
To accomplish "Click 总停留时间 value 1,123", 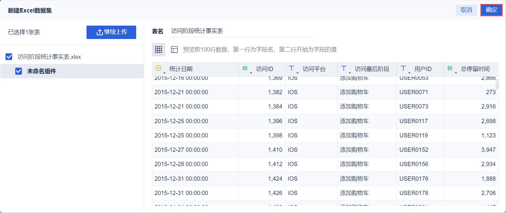I will (x=488, y=135).
